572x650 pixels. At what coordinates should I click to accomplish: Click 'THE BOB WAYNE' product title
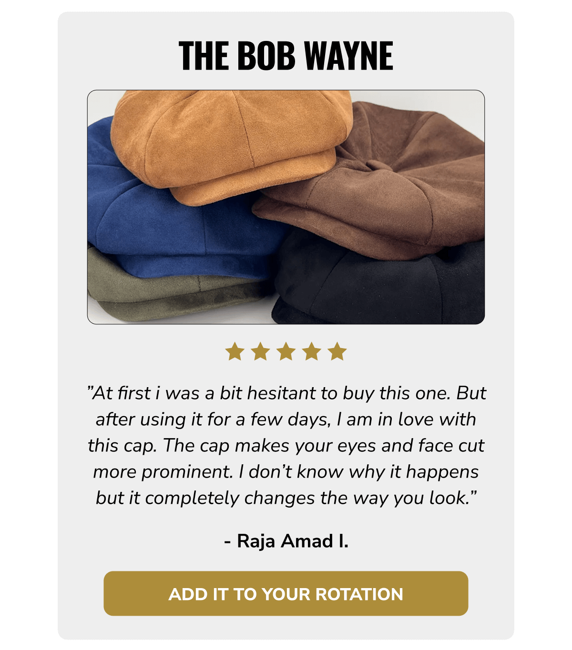tap(286, 56)
